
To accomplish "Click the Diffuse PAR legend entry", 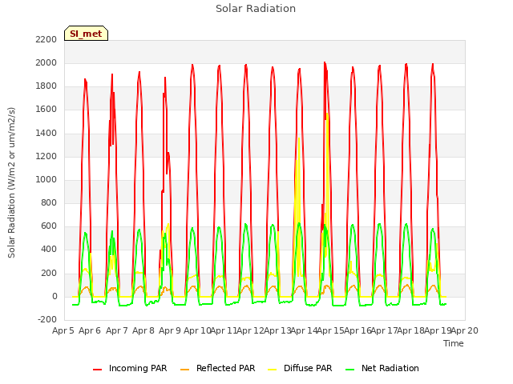I will tap(300, 368).
